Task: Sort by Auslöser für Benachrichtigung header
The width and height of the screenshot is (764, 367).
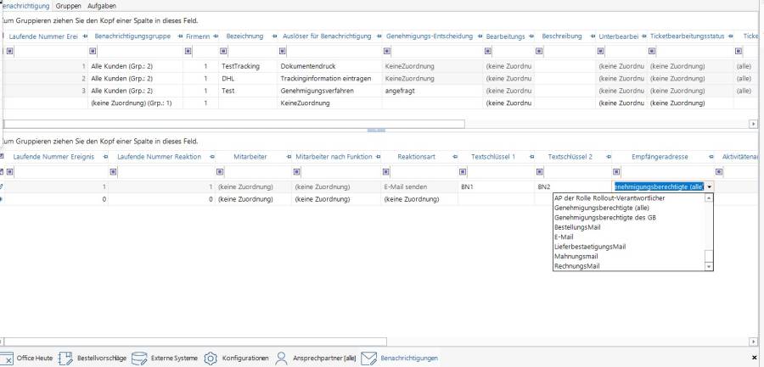Action: [x=327, y=36]
